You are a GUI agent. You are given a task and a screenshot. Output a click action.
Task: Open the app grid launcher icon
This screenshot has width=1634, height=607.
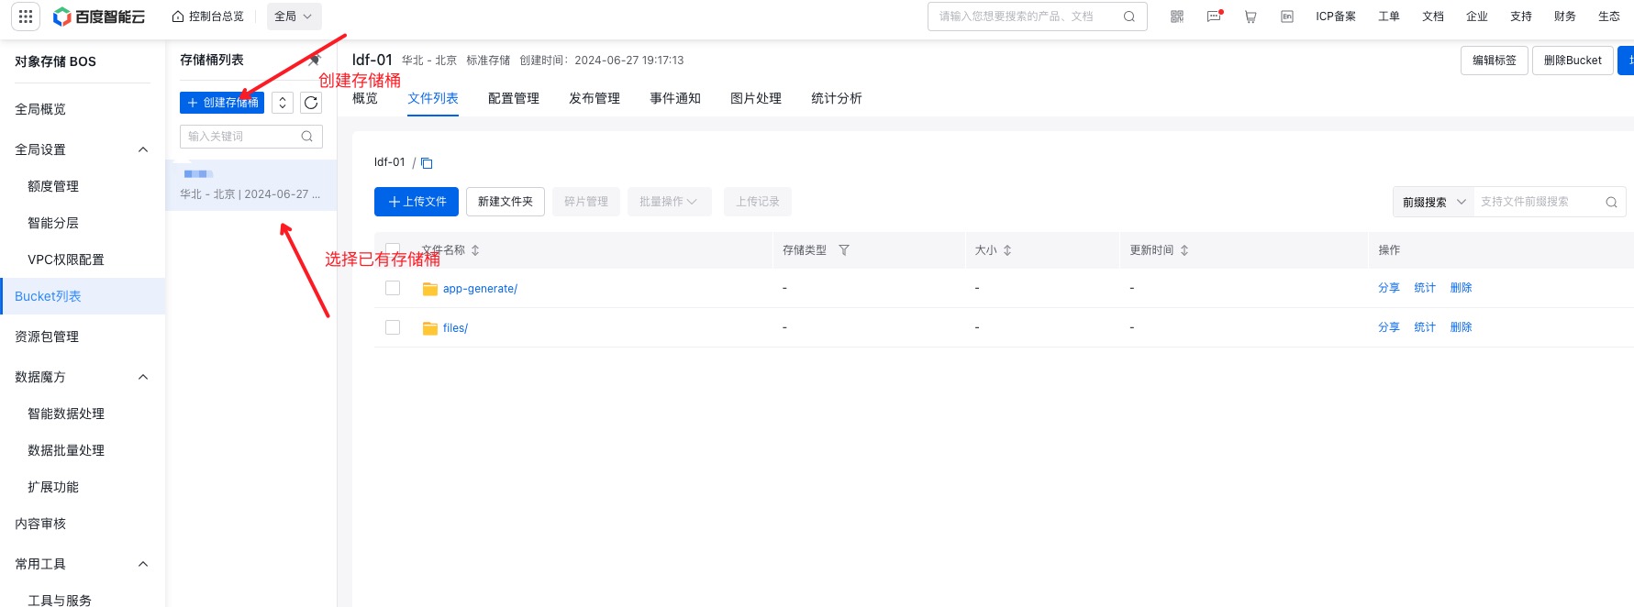pos(26,17)
